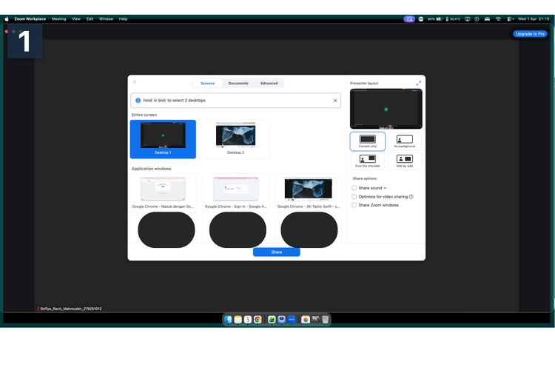Open Calendar from the dock
Screen dimensions: 555x370
click(248, 320)
